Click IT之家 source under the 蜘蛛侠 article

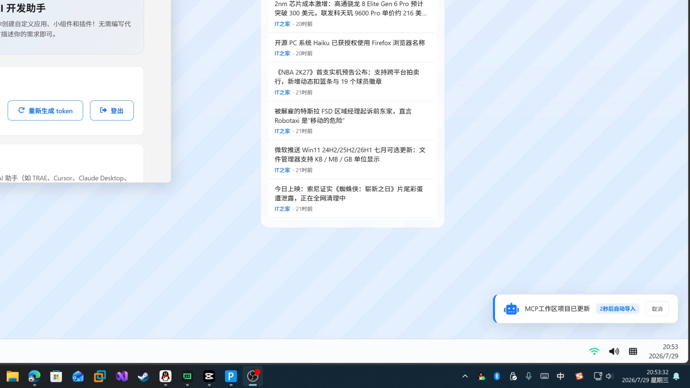coord(282,209)
